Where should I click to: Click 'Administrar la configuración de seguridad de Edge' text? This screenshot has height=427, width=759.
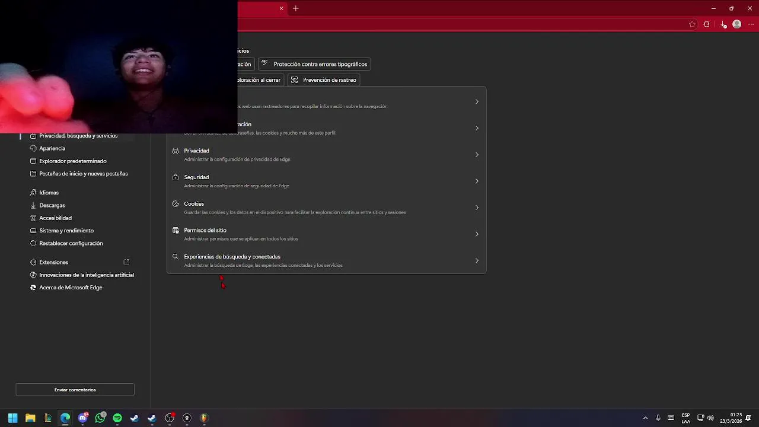237,186
